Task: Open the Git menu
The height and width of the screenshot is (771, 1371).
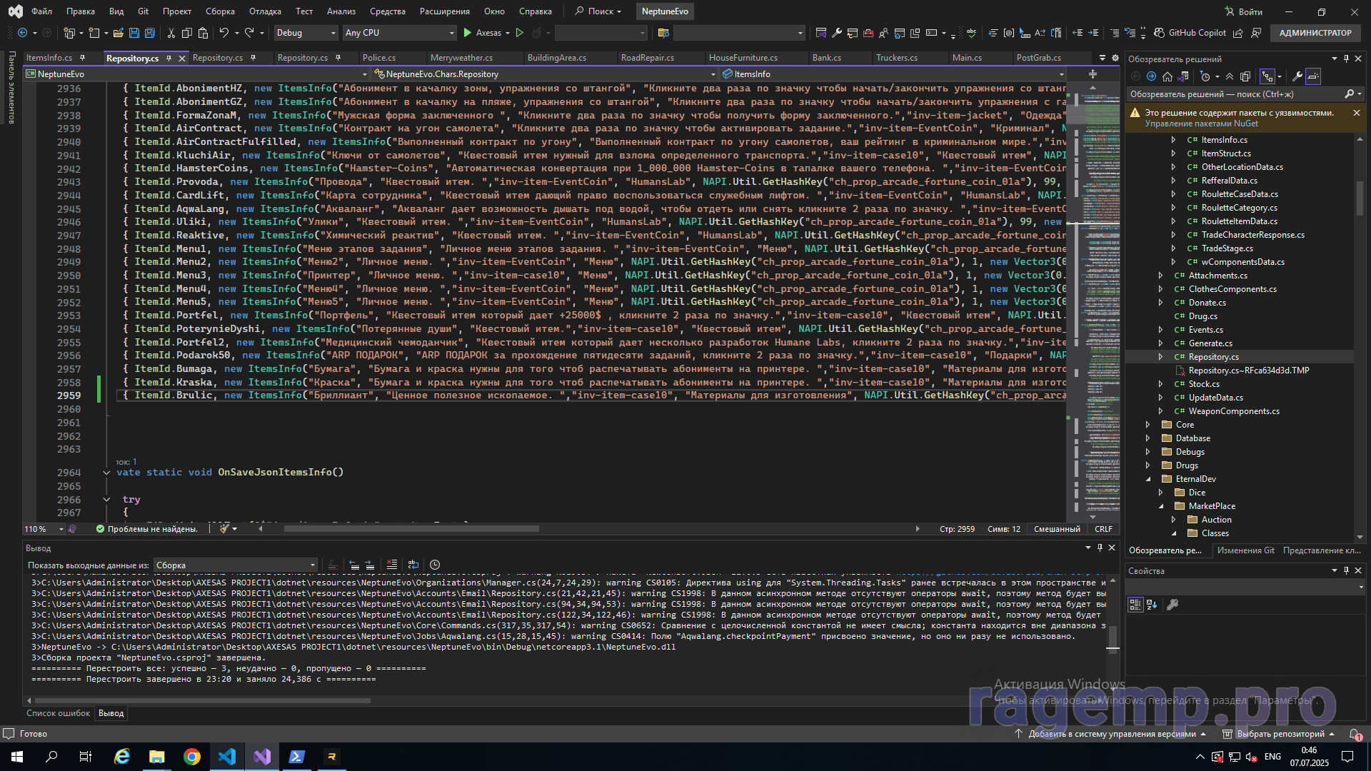Action: pyautogui.click(x=143, y=11)
